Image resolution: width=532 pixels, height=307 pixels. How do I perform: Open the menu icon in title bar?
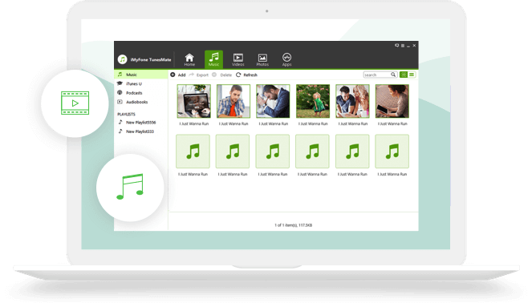tap(403, 46)
